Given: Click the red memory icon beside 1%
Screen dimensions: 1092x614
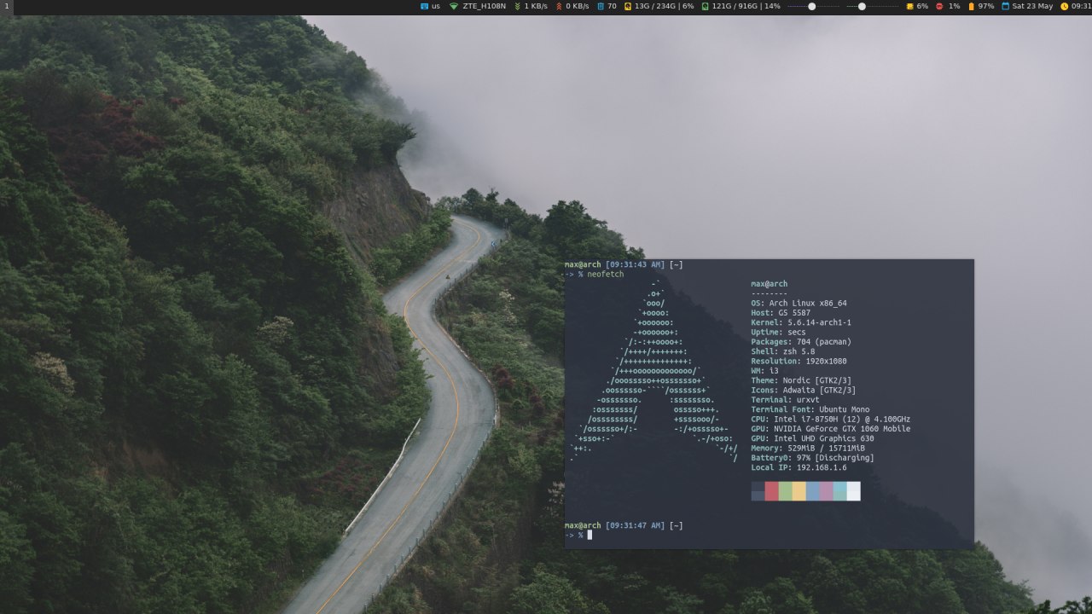Looking at the screenshot, I should (939, 6).
